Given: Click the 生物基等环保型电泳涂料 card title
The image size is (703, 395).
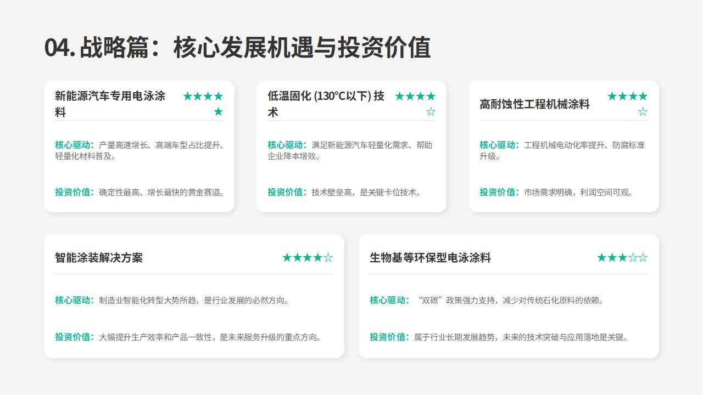Looking at the screenshot, I should pos(430,258).
